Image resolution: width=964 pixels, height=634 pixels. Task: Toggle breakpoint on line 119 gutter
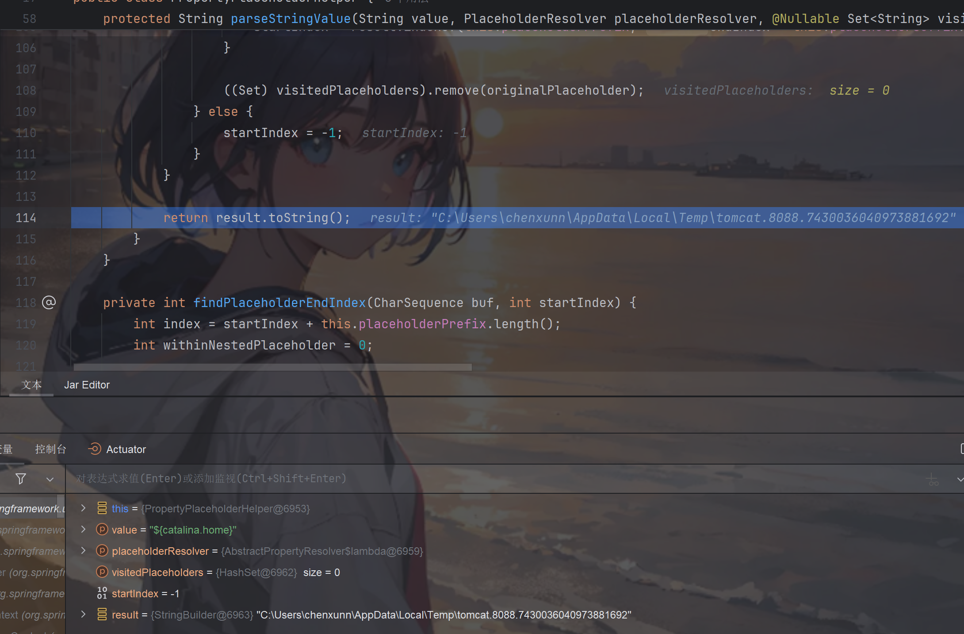pyautogui.click(x=26, y=324)
